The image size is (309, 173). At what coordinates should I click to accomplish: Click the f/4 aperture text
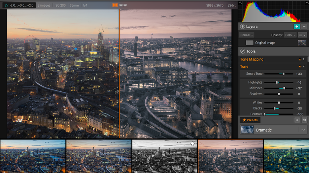[85, 5]
